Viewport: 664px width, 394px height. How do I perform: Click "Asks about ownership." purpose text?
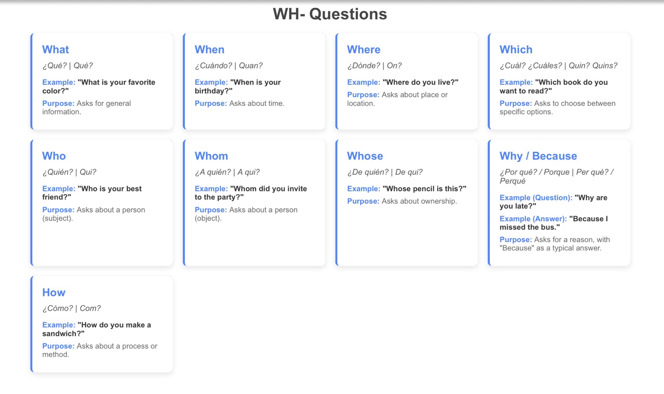coord(419,201)
